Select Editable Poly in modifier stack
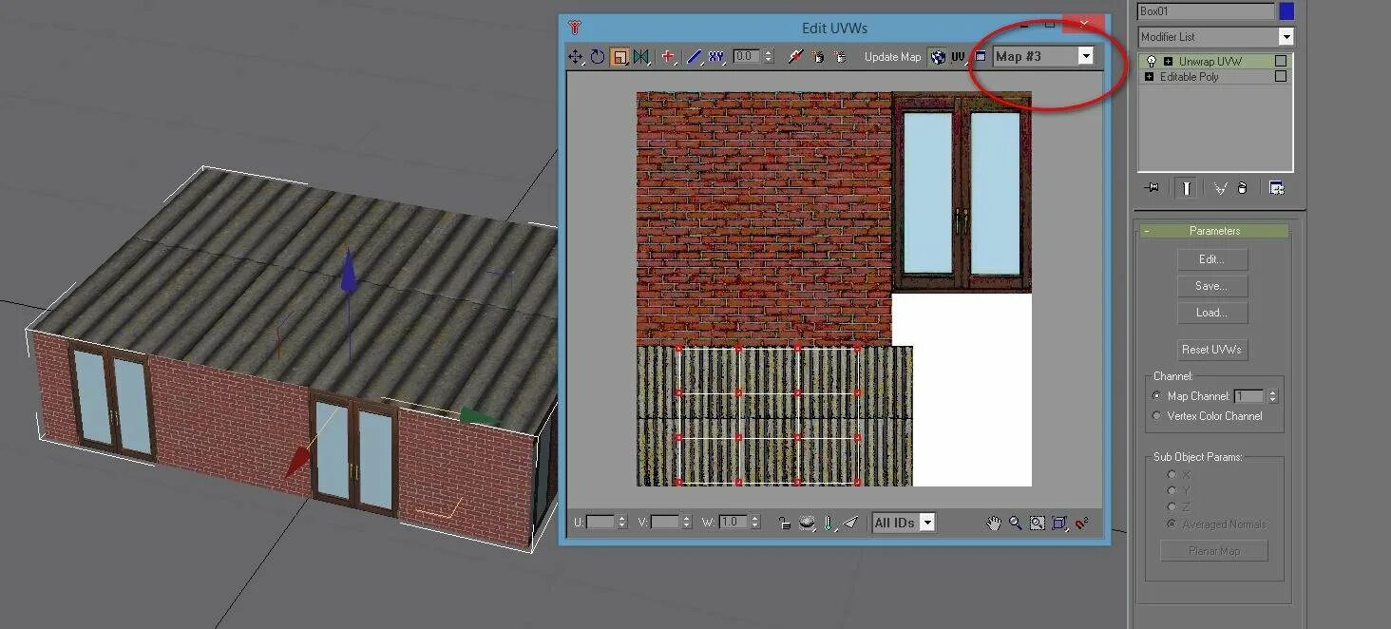The width and height of the screenshot is (1391, 629). 1189,76
